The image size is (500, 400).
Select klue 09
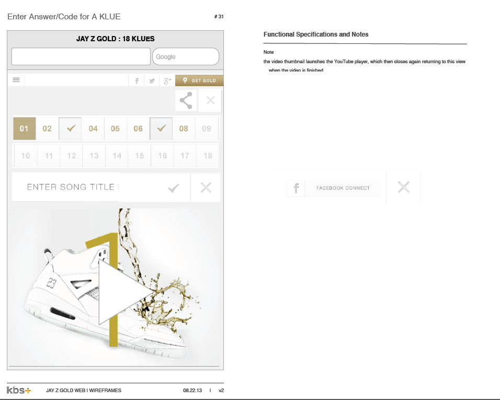pyautogui.click(x=207, y=128)
